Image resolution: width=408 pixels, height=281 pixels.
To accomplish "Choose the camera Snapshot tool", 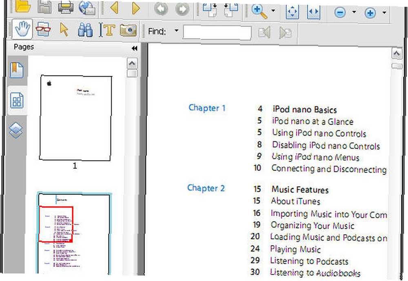I will click(x=128, y=31).
